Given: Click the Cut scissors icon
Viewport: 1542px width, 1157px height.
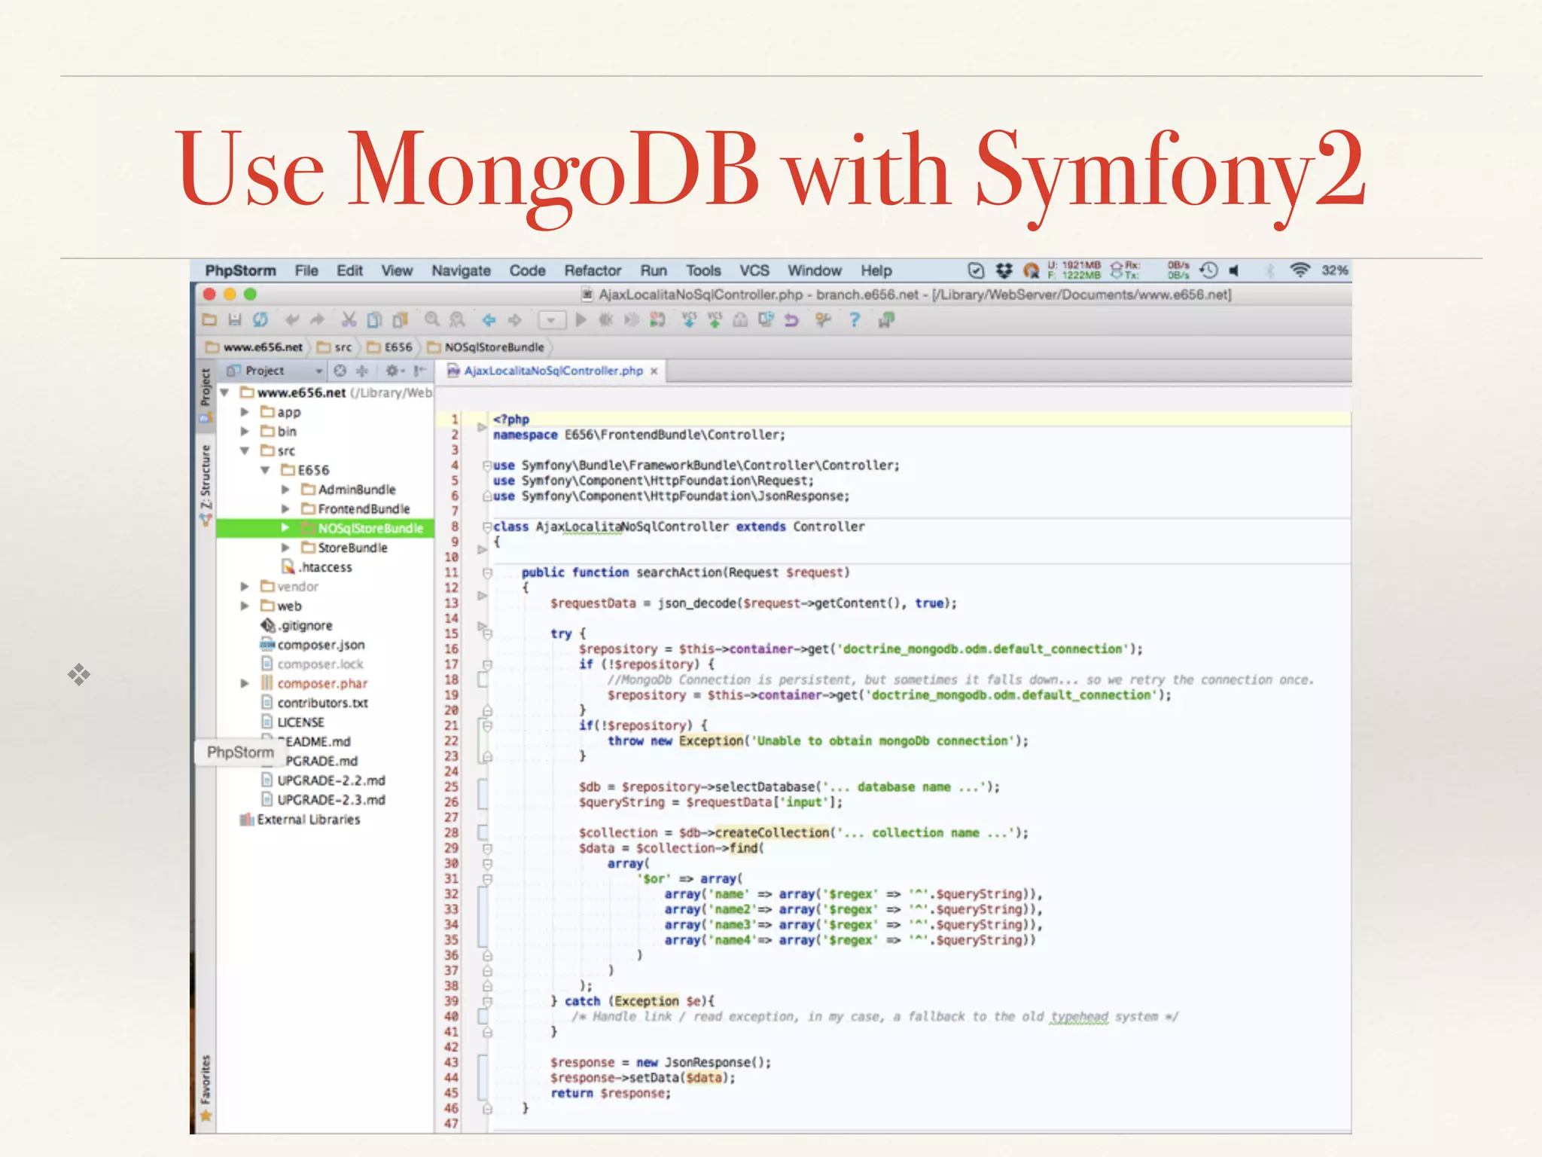Looking at the screenshot, I should (x=349, y=320).
